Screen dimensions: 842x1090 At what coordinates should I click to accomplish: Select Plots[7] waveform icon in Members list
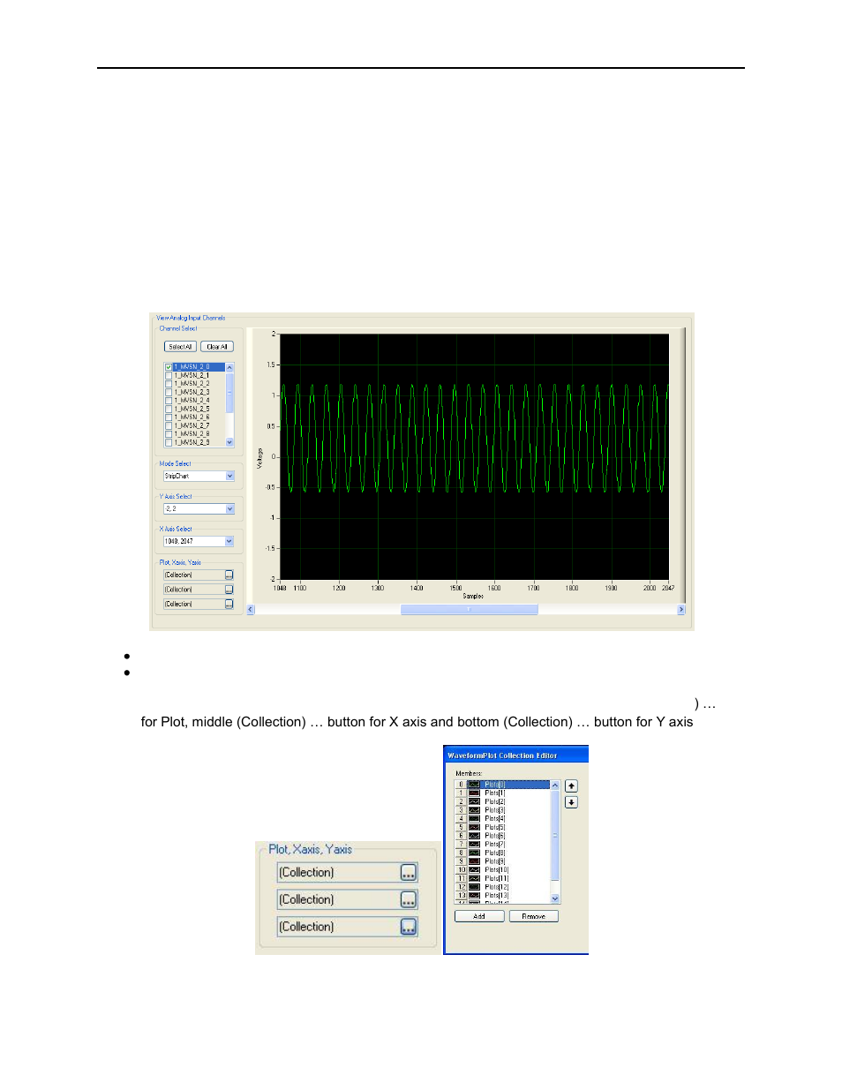(x=474, y=845)
